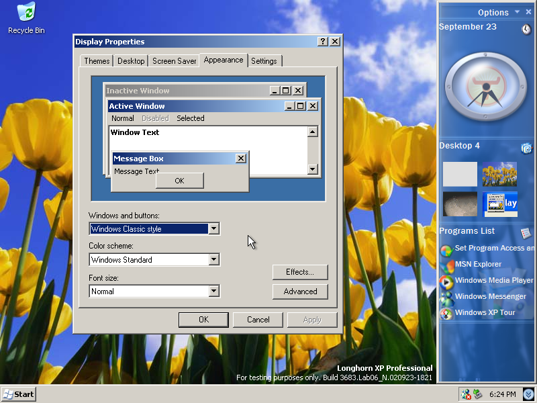The height and width of the screenshot is (403, 537).
Task: Open the Color scheme dropdown
Action: [213, 260]
